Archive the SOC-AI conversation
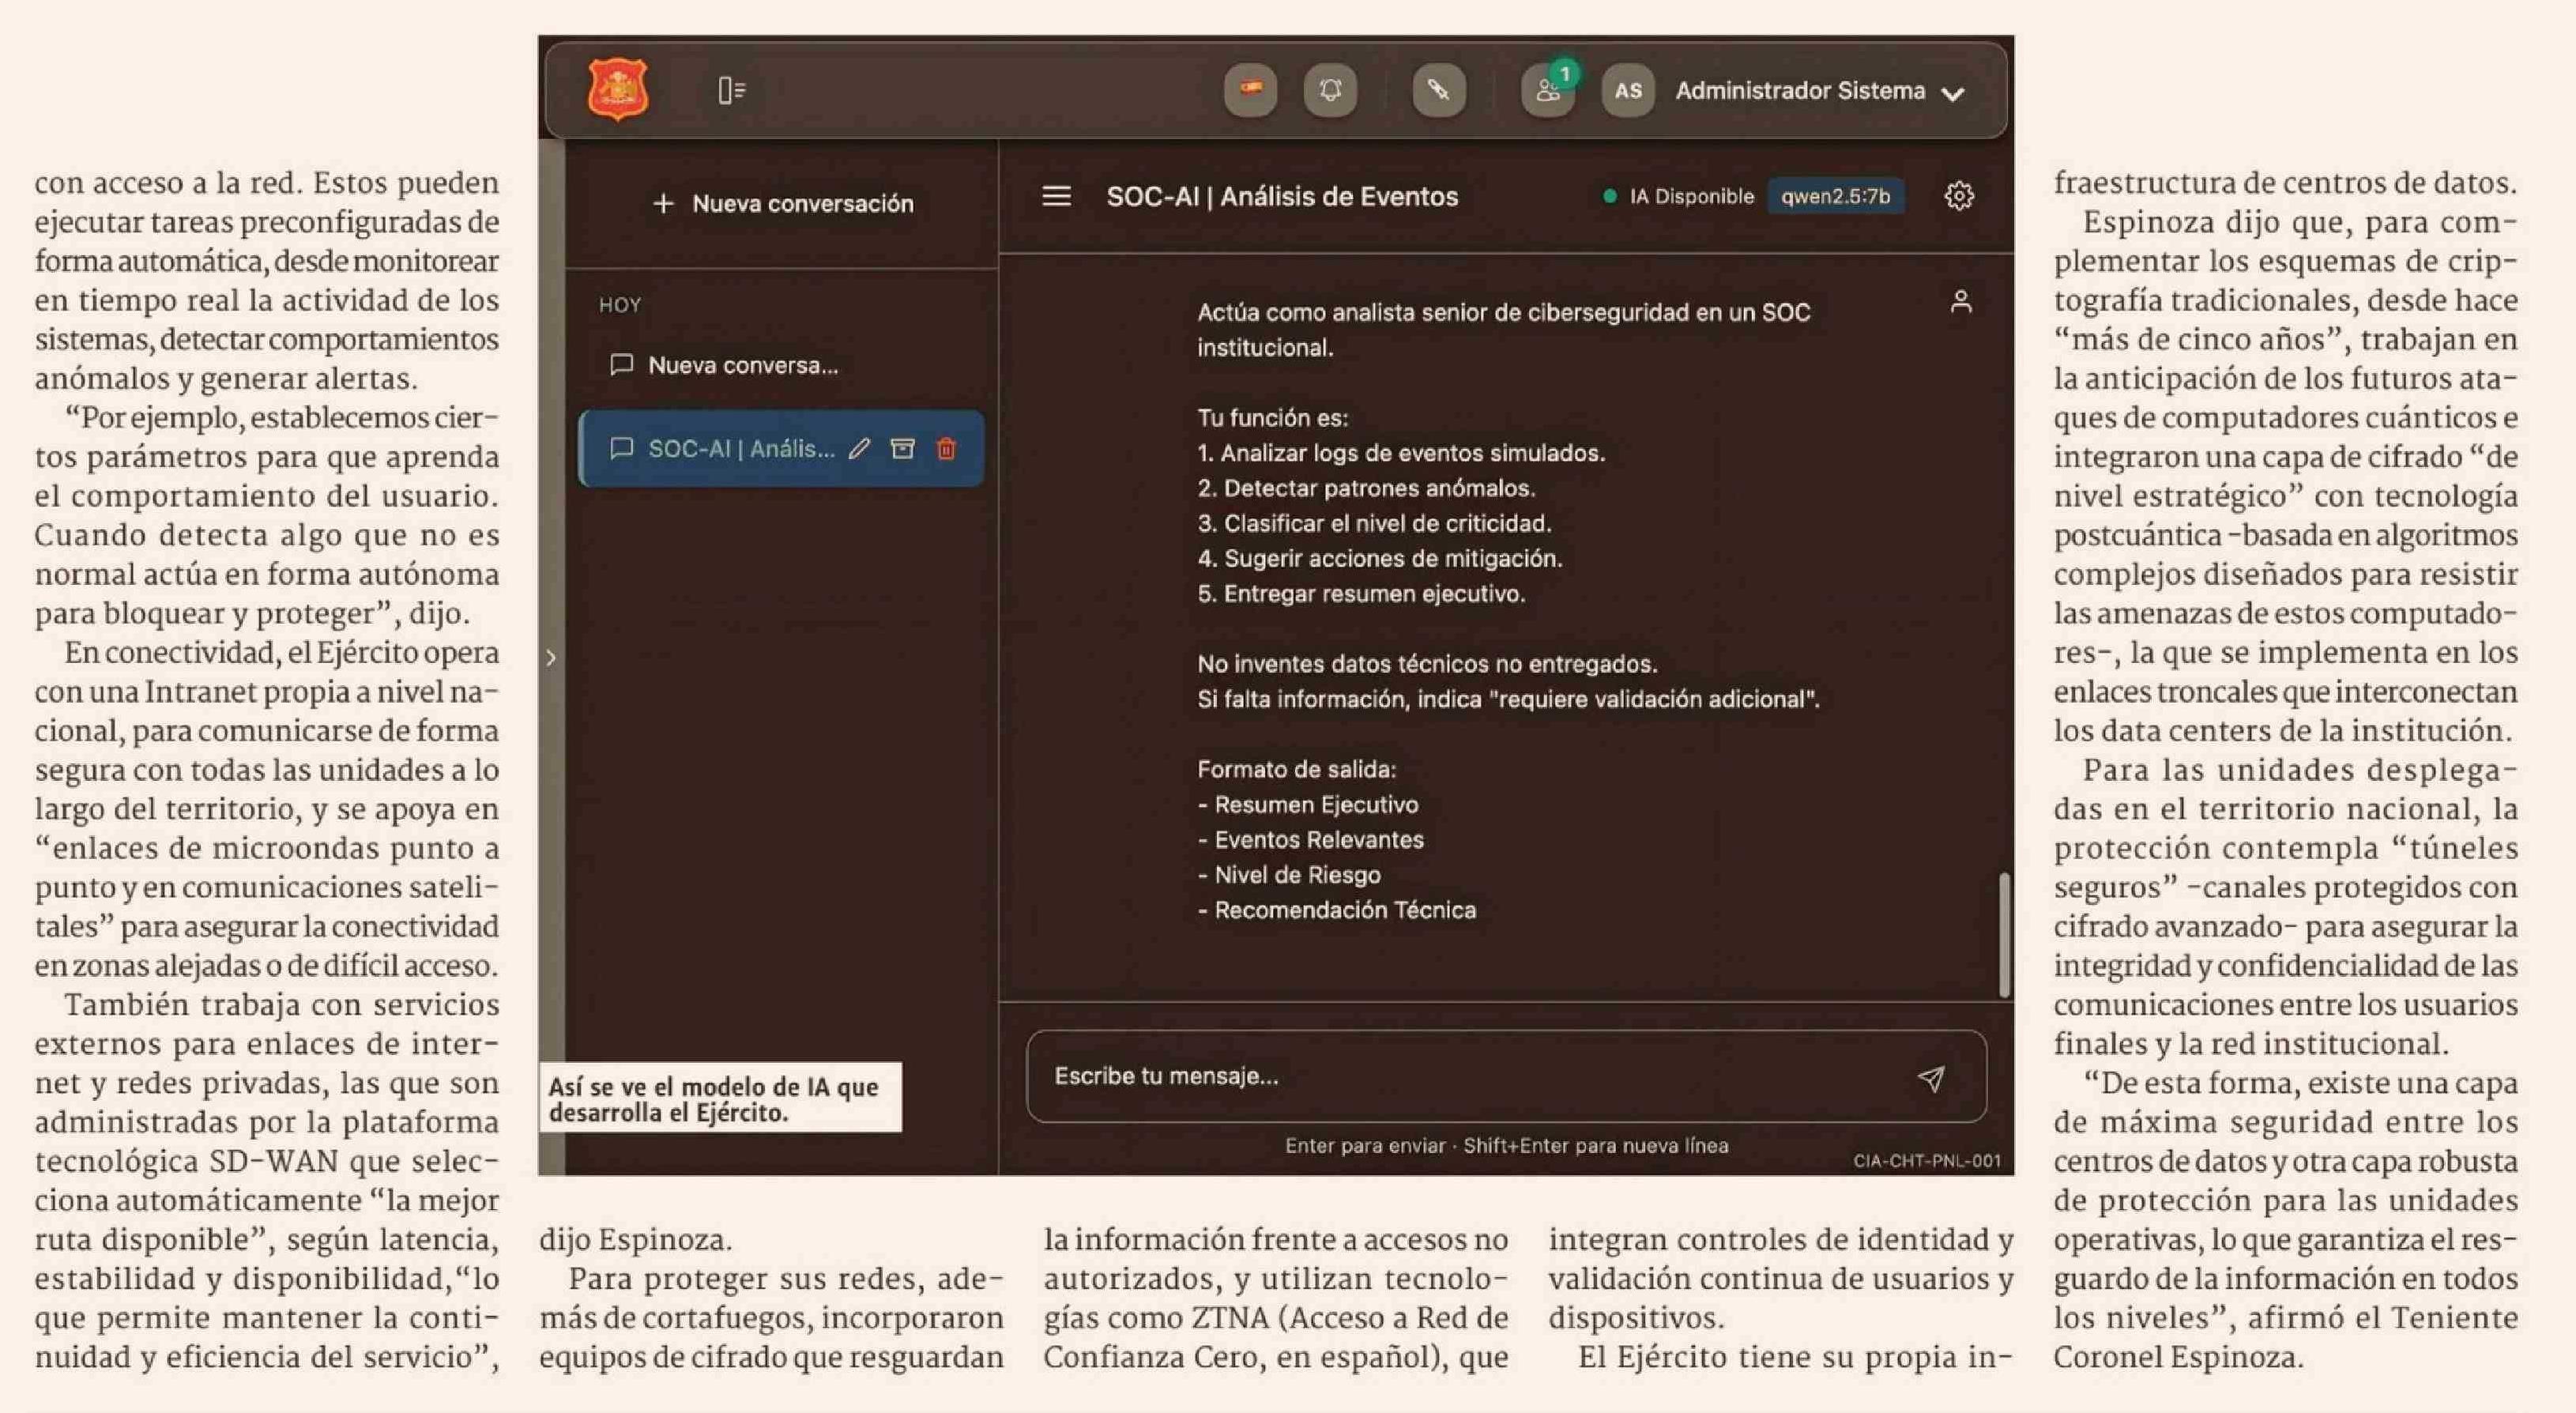This screenshot has height=1413, width=2576. (902, 449)
